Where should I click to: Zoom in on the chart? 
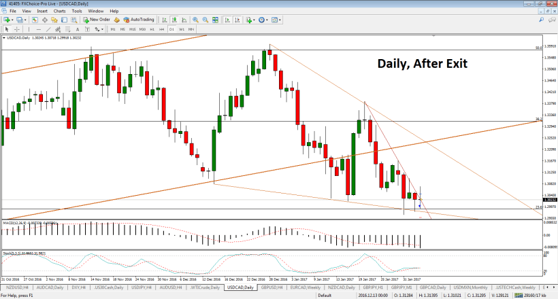[x=195, y=20]
